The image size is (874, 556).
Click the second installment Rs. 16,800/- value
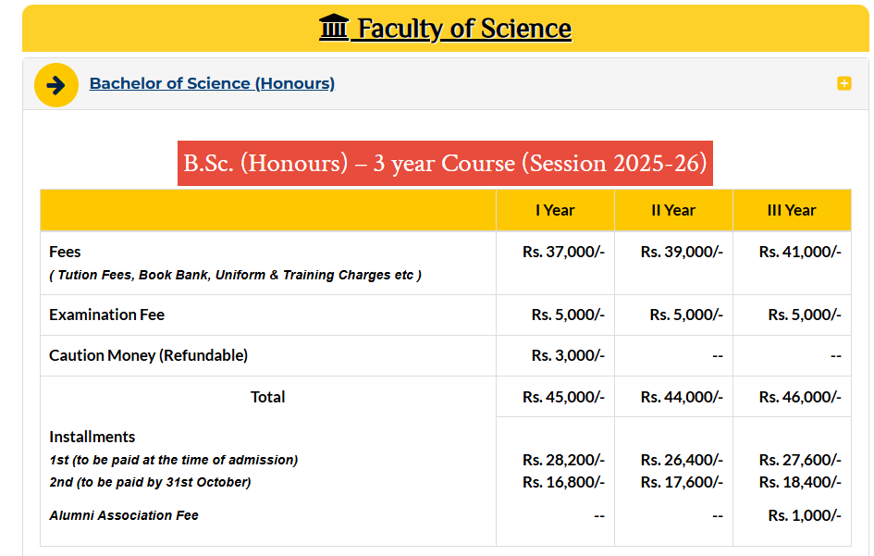(566, 481)
